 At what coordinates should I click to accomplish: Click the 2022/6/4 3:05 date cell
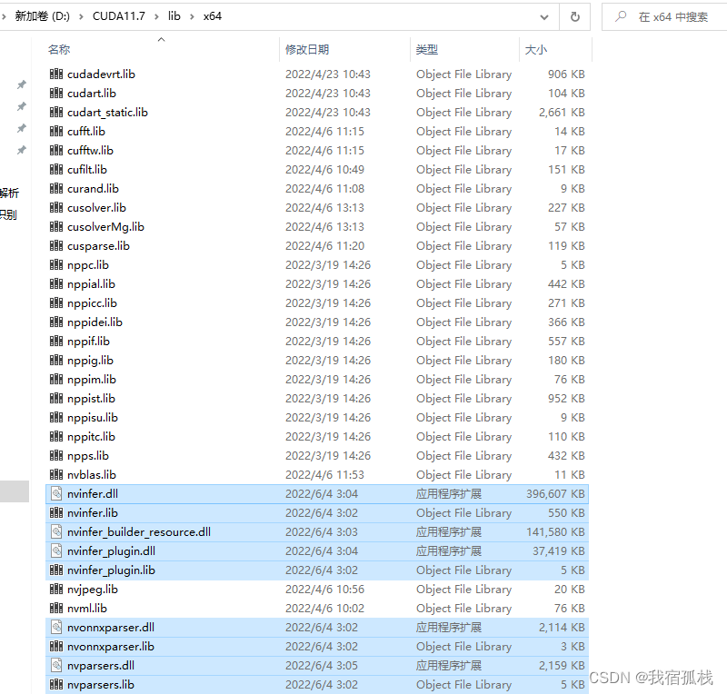pyautogui.click(x=322, y=665)
